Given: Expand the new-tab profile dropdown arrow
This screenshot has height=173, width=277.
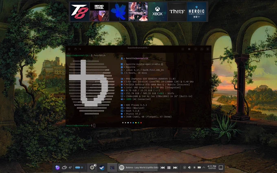Looking at the screenshot, I should (x=80, y=49).
